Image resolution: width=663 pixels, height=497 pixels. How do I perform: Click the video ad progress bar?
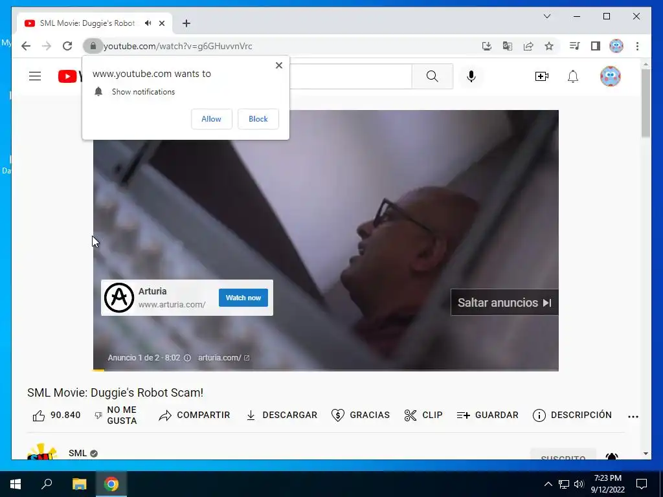coord(326,370)
